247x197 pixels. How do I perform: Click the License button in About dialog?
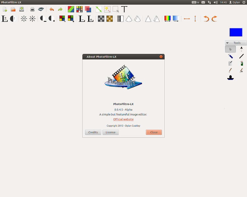[111, 132]
